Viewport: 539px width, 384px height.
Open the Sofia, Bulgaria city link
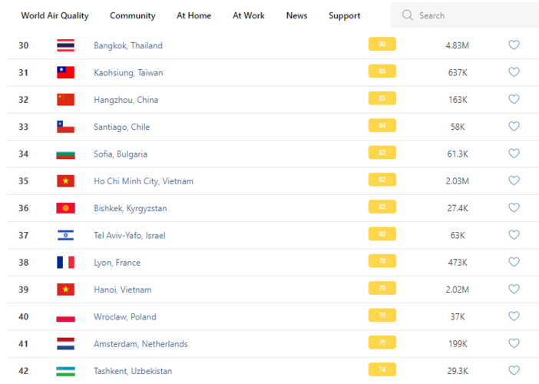click(x=121, y=154)
